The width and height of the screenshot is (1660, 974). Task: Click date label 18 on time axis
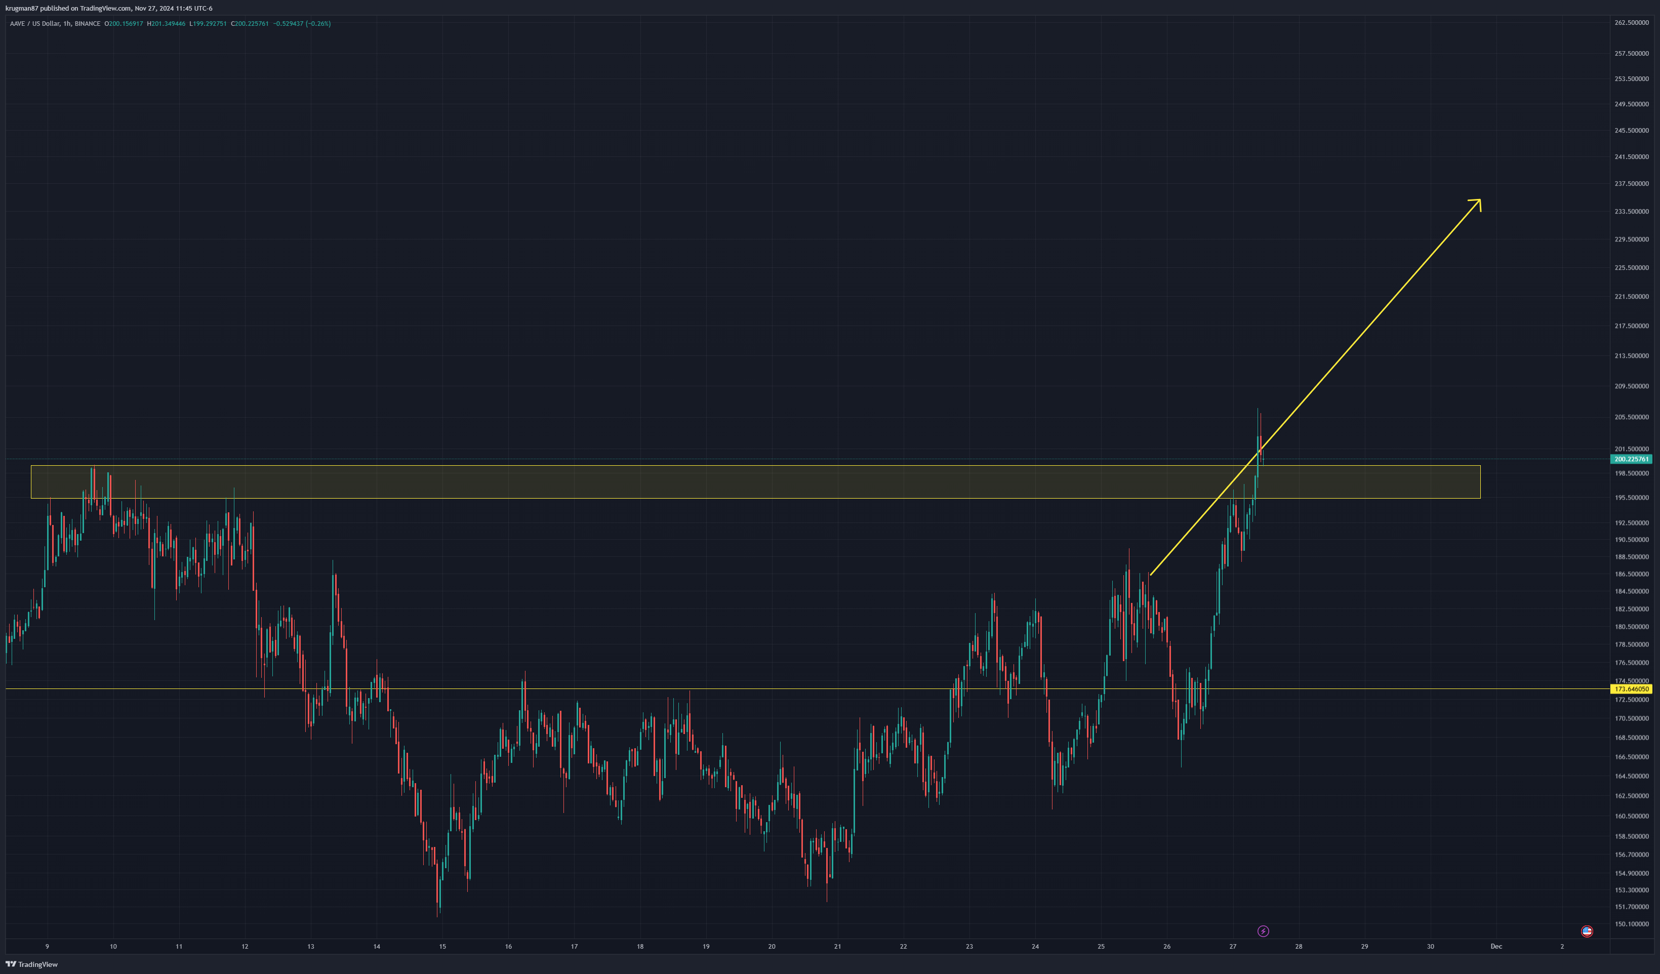pos(640,946)
